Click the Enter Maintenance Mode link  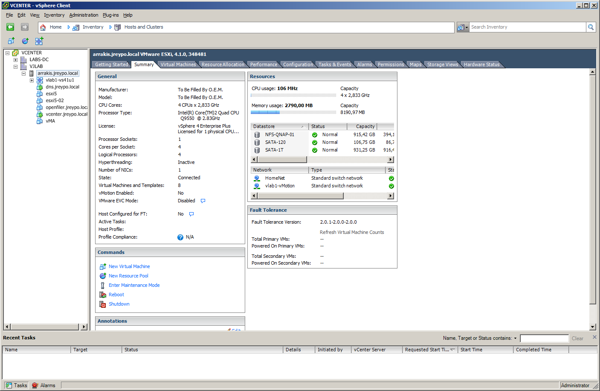click(134, 285)
